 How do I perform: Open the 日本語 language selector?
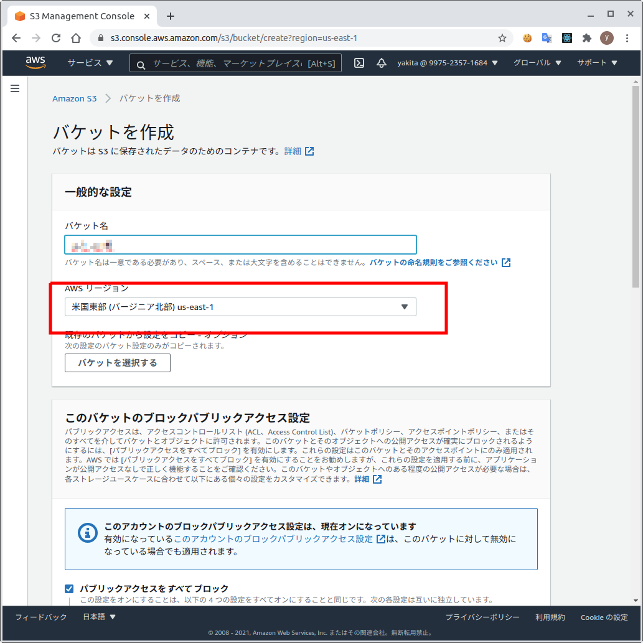point(99,617)
